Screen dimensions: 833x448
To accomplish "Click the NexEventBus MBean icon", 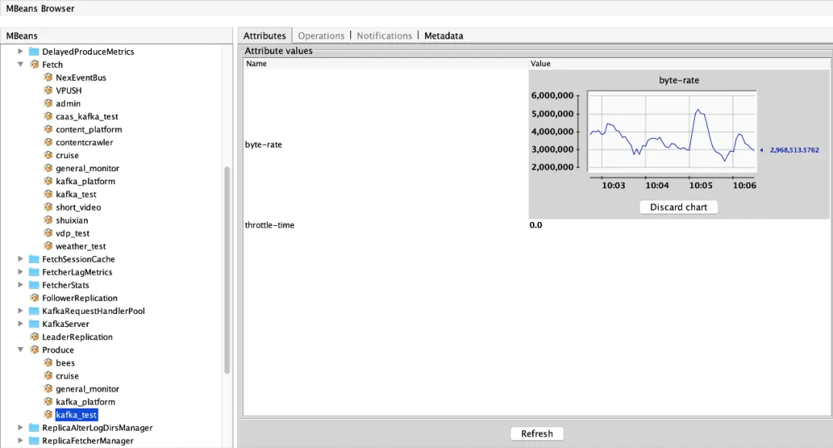I will (x=48, y=78).
